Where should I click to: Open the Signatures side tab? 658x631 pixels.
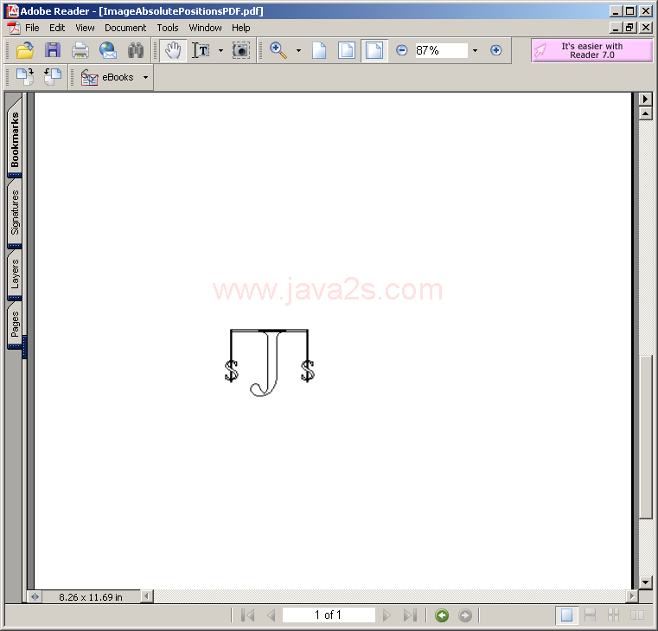point(15,213)
